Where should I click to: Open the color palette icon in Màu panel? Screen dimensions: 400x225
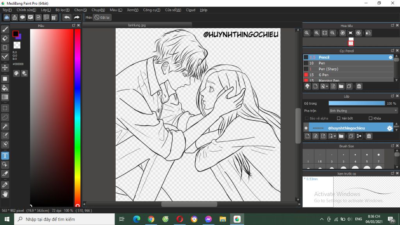16,73
